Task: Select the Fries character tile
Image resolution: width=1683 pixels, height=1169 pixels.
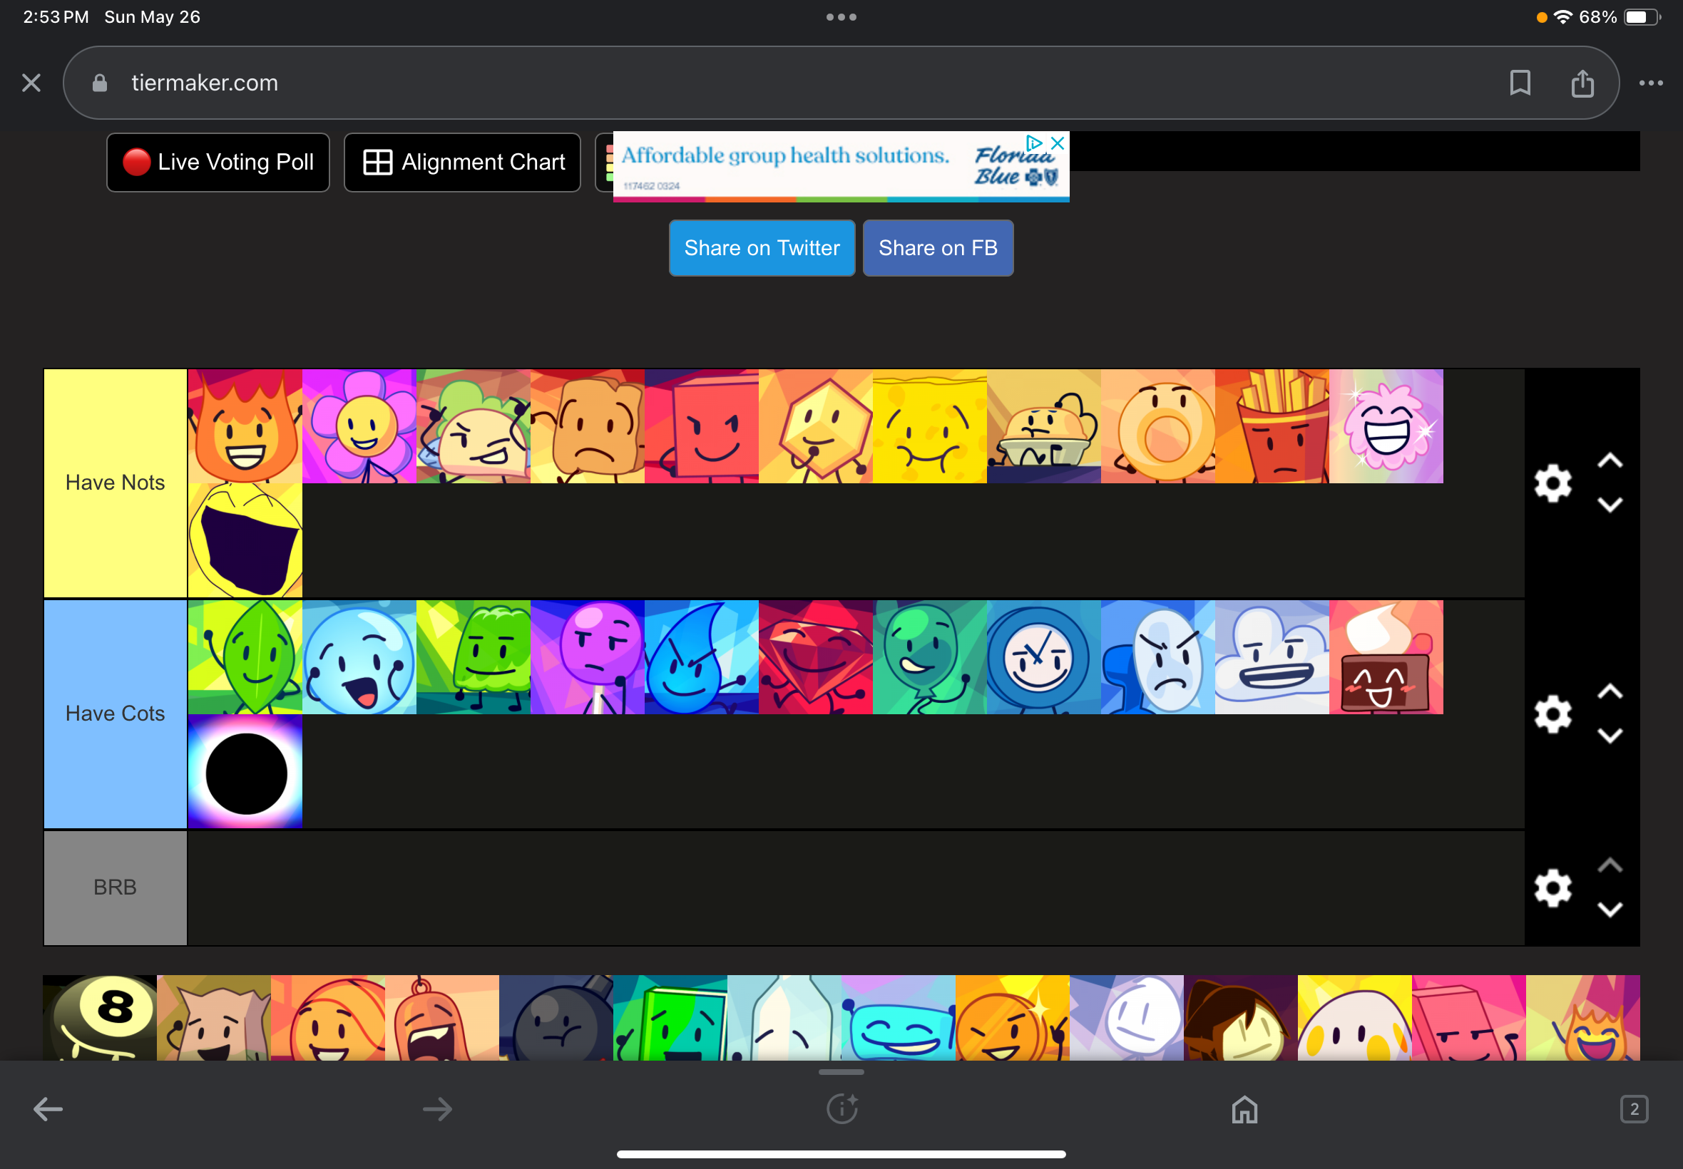Action: pos(1272,426)
